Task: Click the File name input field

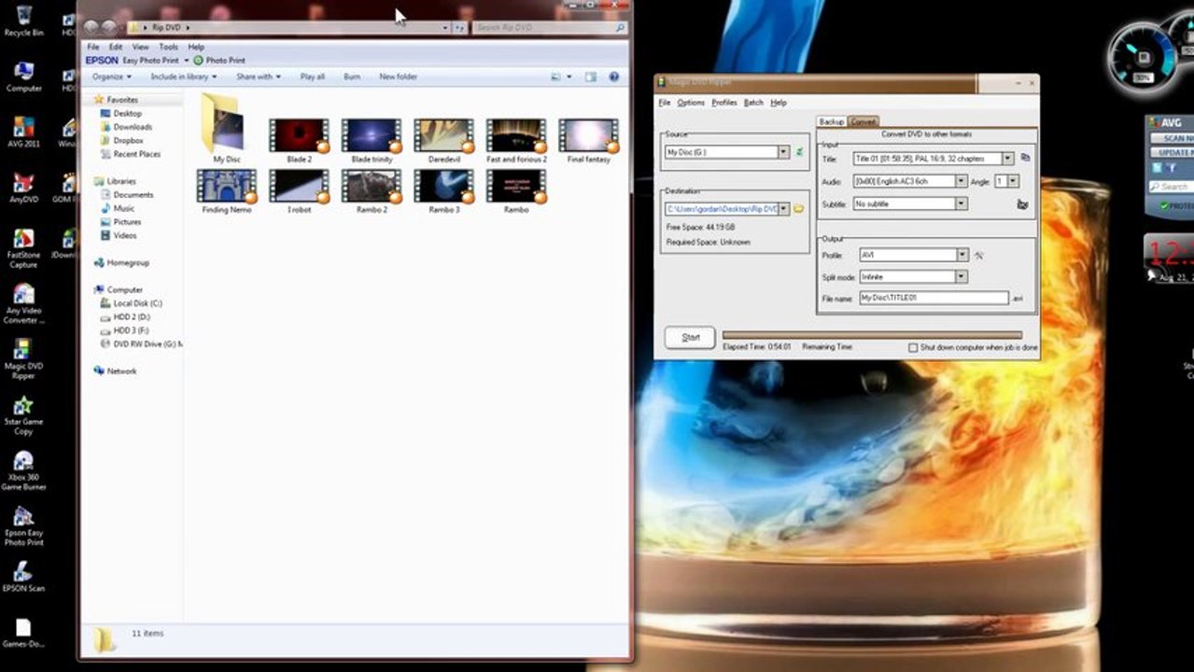Action: pyautogui.click(x=934, y=299)
